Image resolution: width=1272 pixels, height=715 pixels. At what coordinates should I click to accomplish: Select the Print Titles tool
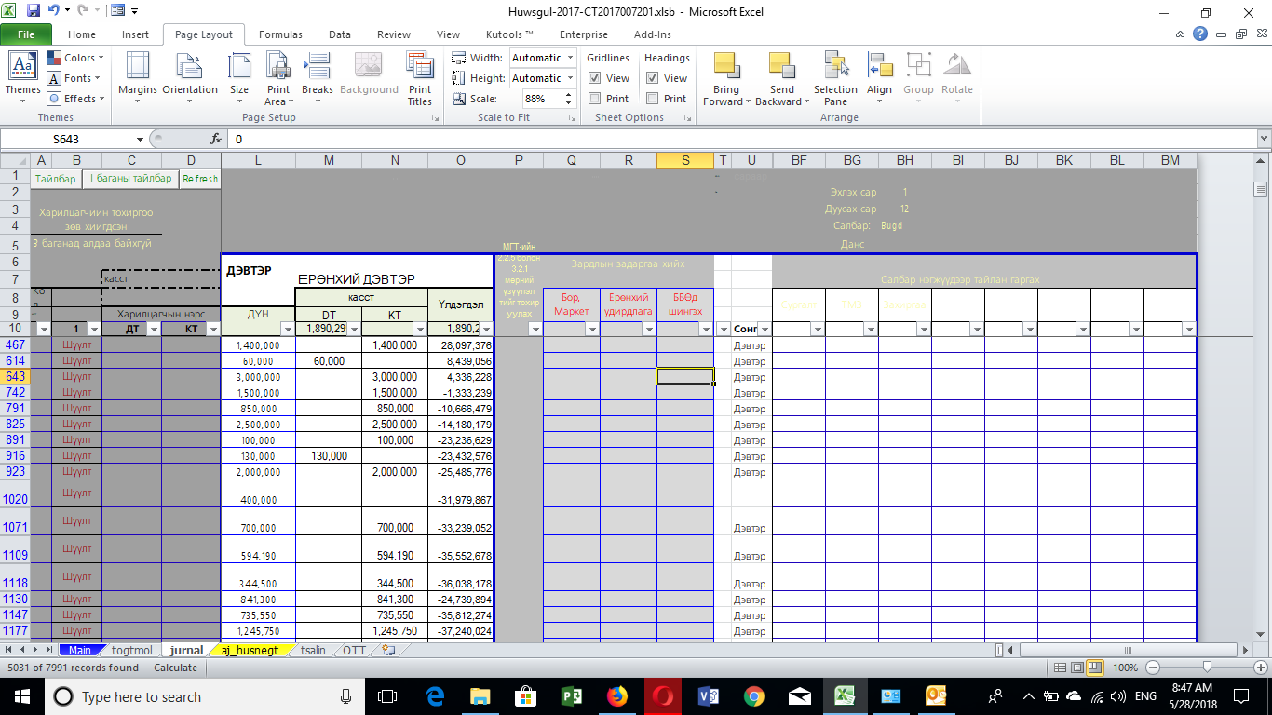pos(420,78)
